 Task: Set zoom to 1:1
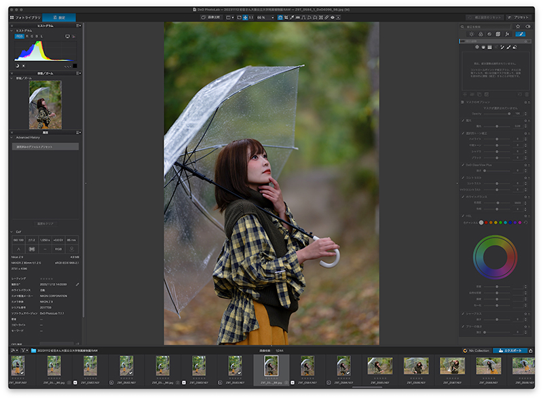251,18
